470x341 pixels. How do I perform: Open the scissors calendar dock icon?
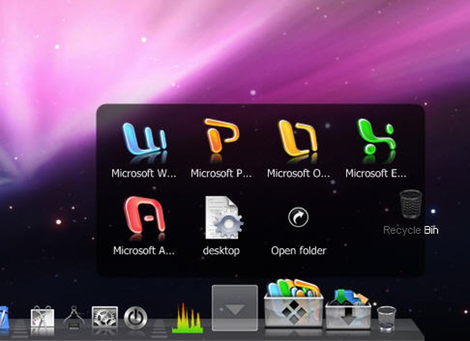click(x=42, y=318)
